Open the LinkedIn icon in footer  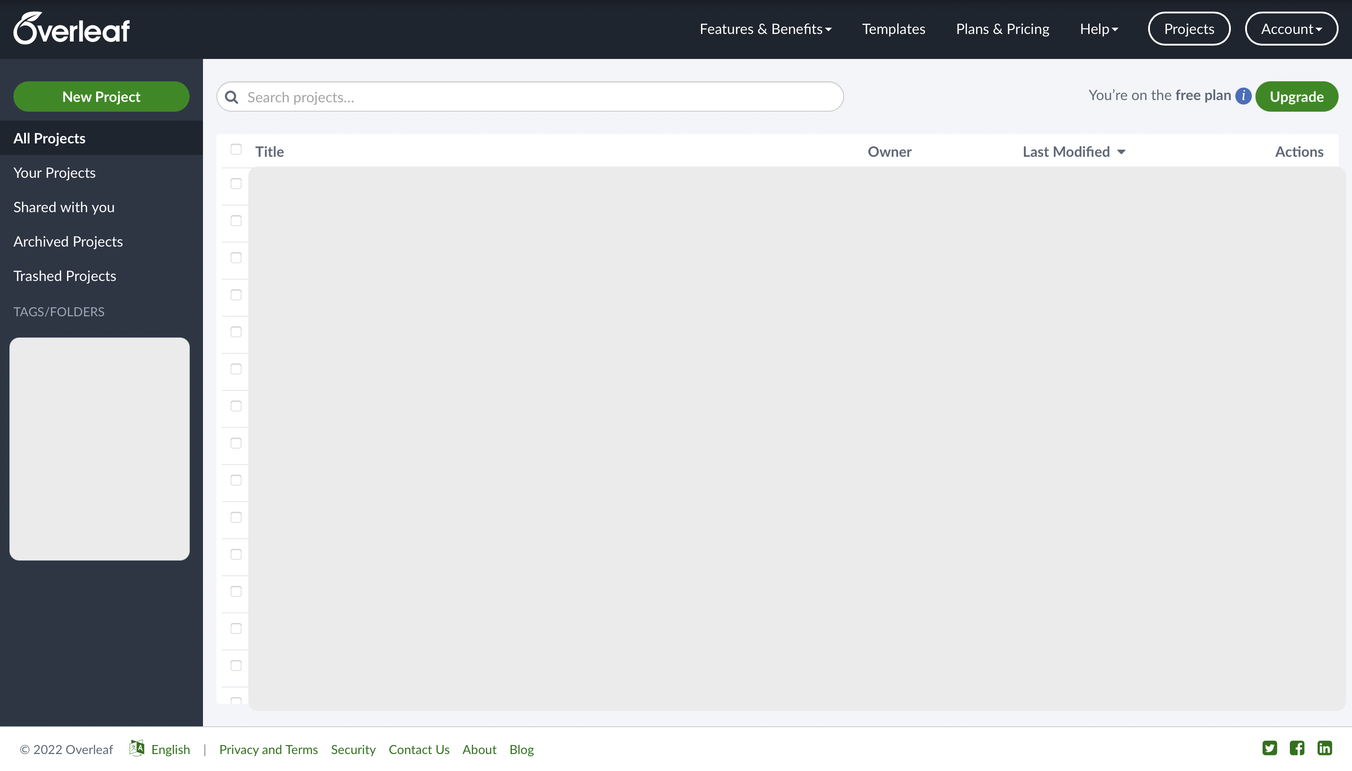click(x=1324, y=748)
